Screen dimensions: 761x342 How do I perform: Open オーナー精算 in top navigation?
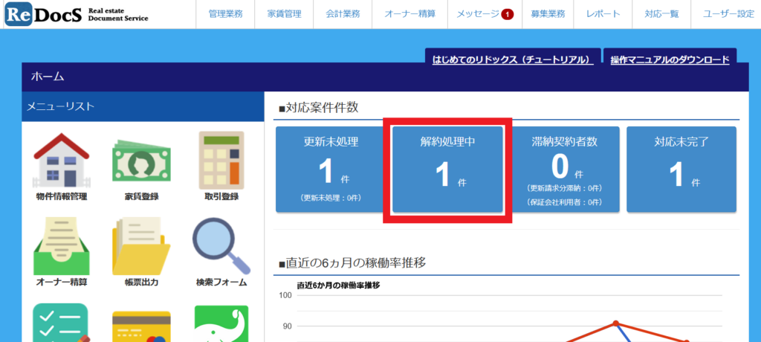[409, 14]
